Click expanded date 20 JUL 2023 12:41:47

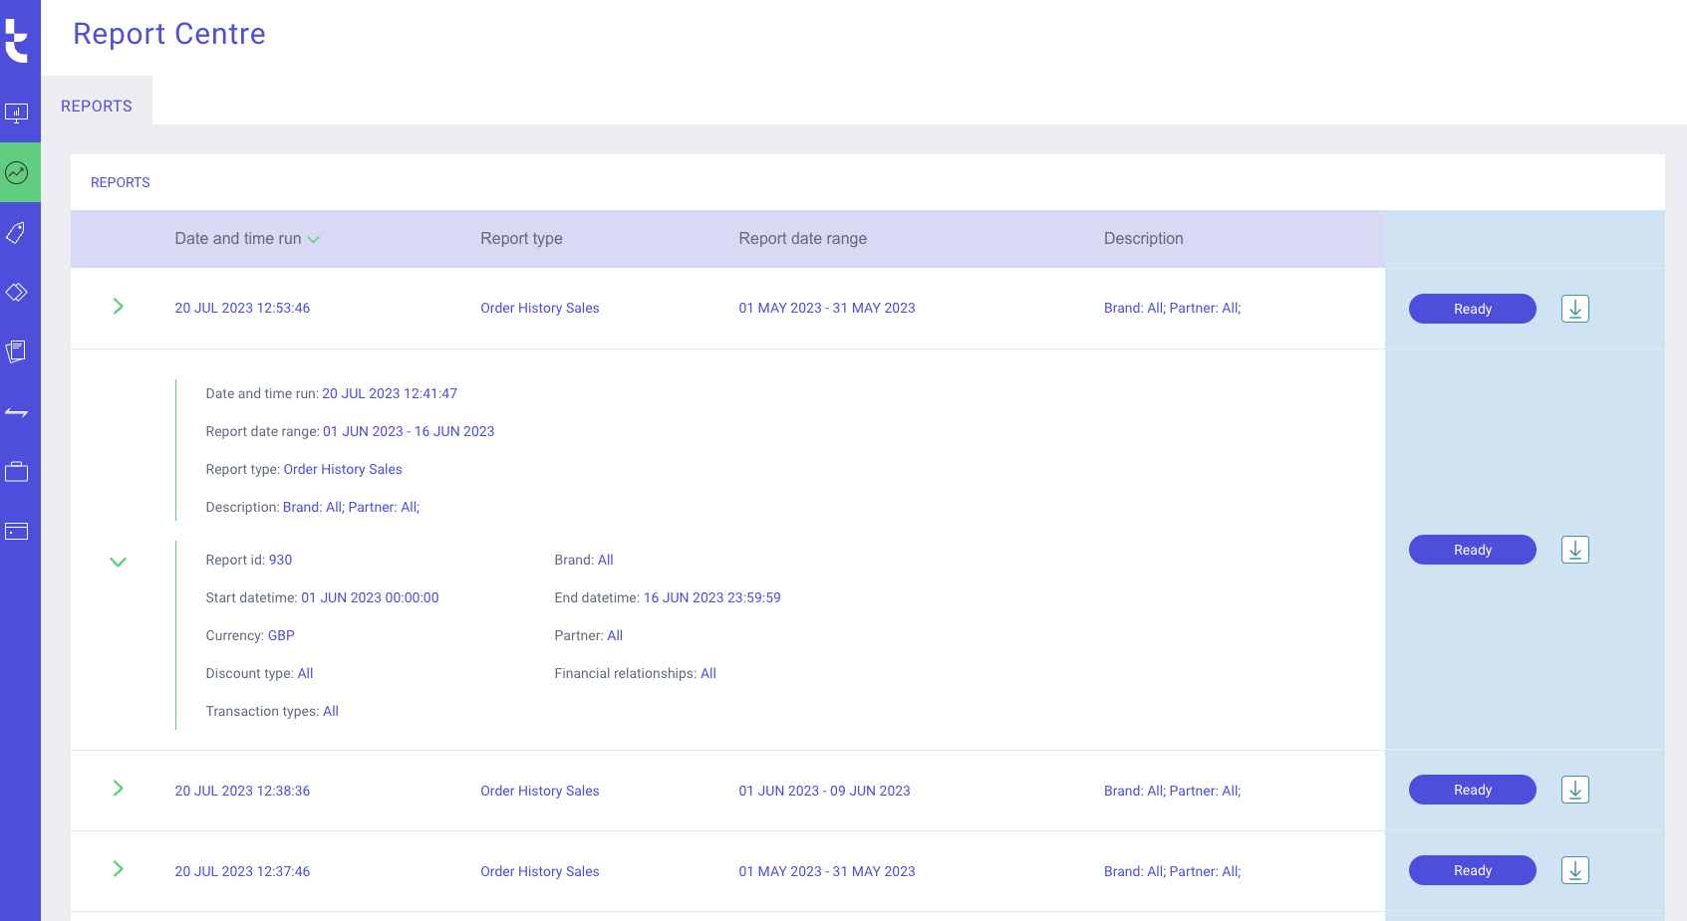390,394
